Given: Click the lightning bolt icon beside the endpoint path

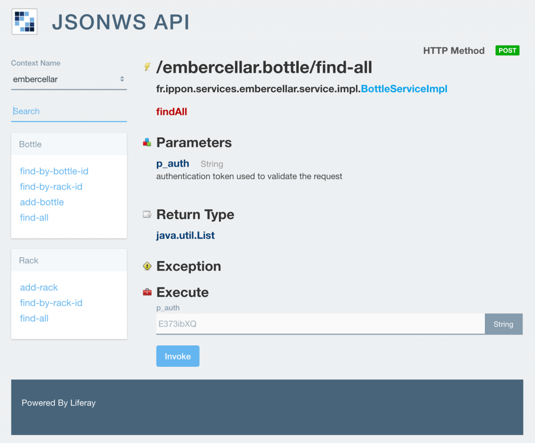Looking at the screenshot, I should pyautogui.click(x=147, y=67).
